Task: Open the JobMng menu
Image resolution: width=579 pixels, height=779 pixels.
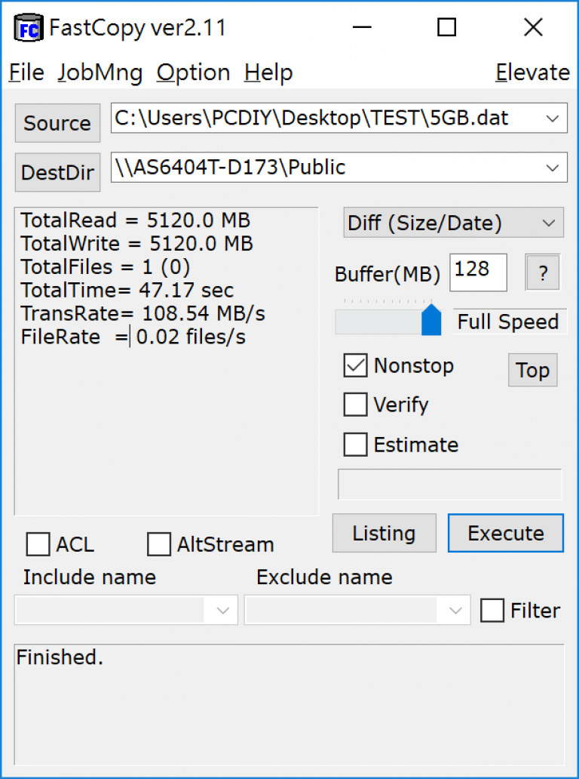Action: (x=100, y=73)
